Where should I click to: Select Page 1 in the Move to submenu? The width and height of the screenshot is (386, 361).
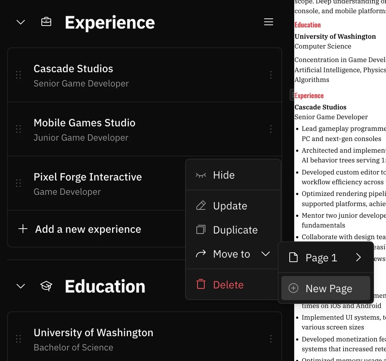(321, 258)
